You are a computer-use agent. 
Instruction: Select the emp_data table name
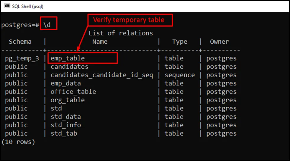[65, 83]
